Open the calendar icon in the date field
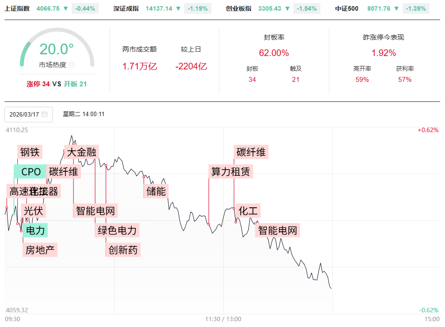This screenshot has height=327, width=445. tap(44, 114)
